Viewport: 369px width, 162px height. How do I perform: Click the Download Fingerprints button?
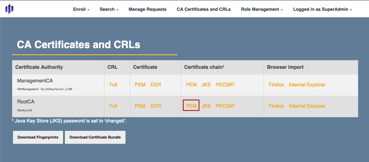coord(38,137)
